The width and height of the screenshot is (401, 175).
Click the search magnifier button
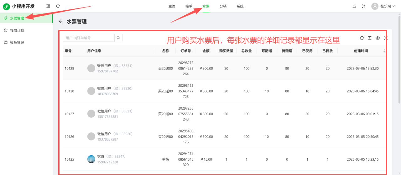[x=118, y=38]
